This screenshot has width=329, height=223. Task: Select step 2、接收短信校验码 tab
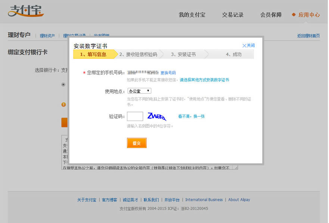click(x=138, y=54)
